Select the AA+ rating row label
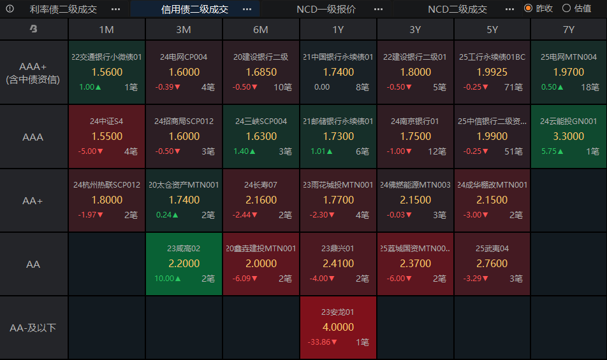The image size is (607, 360). [34, 200]
